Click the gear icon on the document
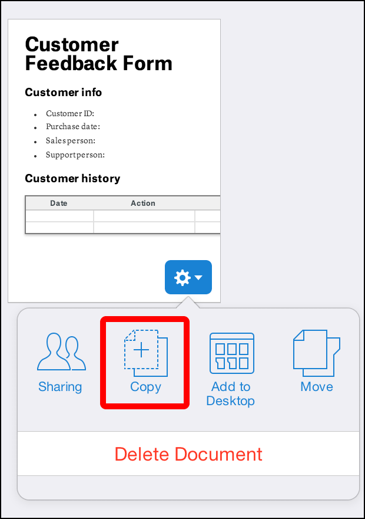The image size is (365, 519). tap(182, 277)
